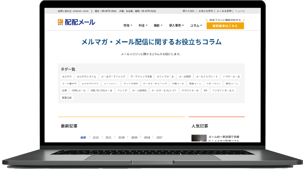Image resolution: width=303 pixels, height=169 pixels.
Task: Select the 法律 tag
Action: tap(64, 90)
